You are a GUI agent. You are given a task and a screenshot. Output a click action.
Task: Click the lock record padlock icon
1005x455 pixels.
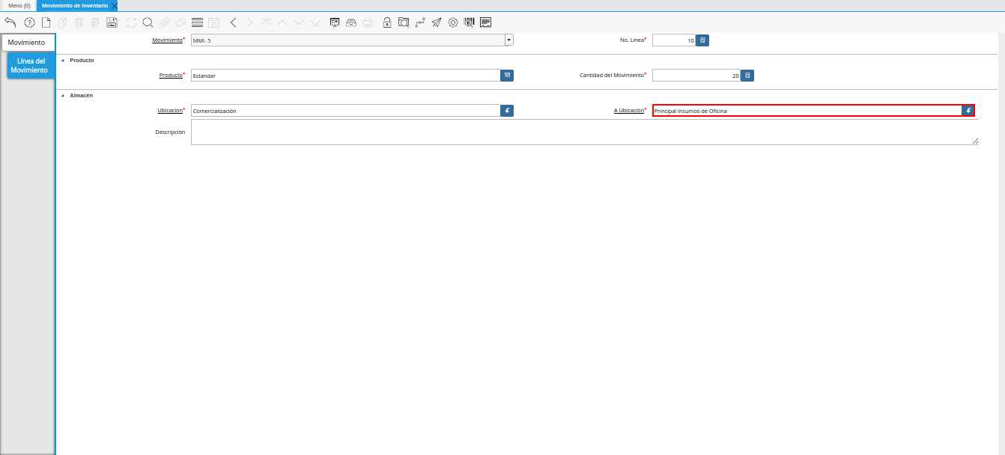(387, 22)
